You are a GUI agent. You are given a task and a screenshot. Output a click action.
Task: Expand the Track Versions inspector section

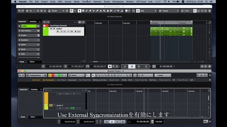pos(29,31)
